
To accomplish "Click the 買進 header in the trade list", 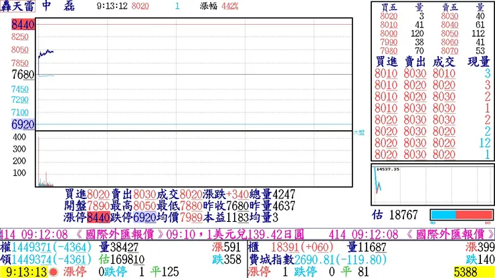I will (x=387, y=62).
